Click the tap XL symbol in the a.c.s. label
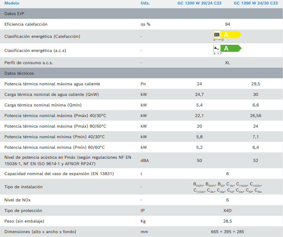 (217, 48)
